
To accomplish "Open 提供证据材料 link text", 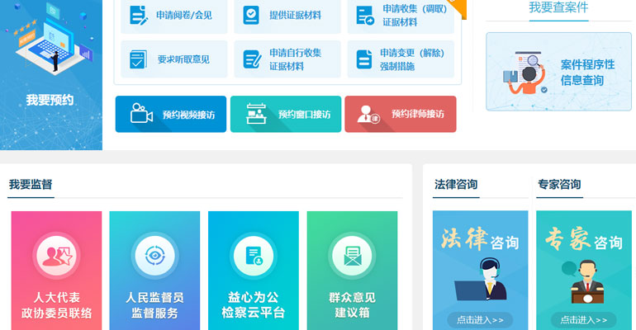I will click(296, 16).
